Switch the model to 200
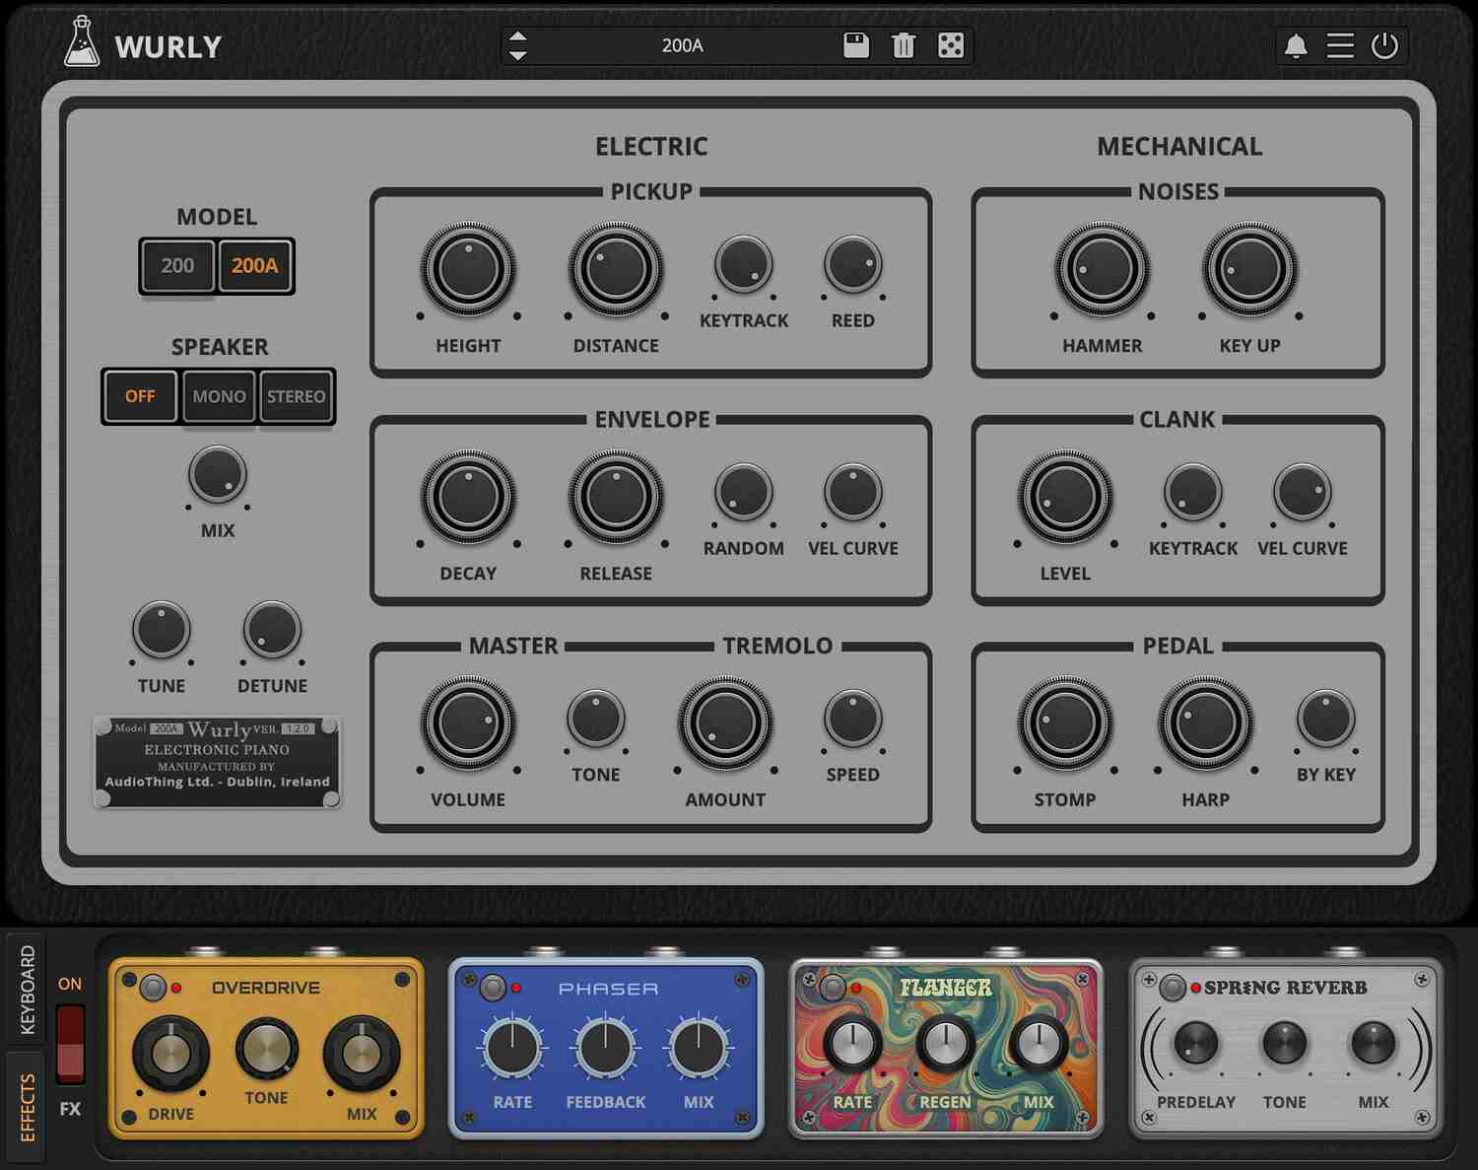Screen dimensions: 1478x1170 [x=176, y=265]
